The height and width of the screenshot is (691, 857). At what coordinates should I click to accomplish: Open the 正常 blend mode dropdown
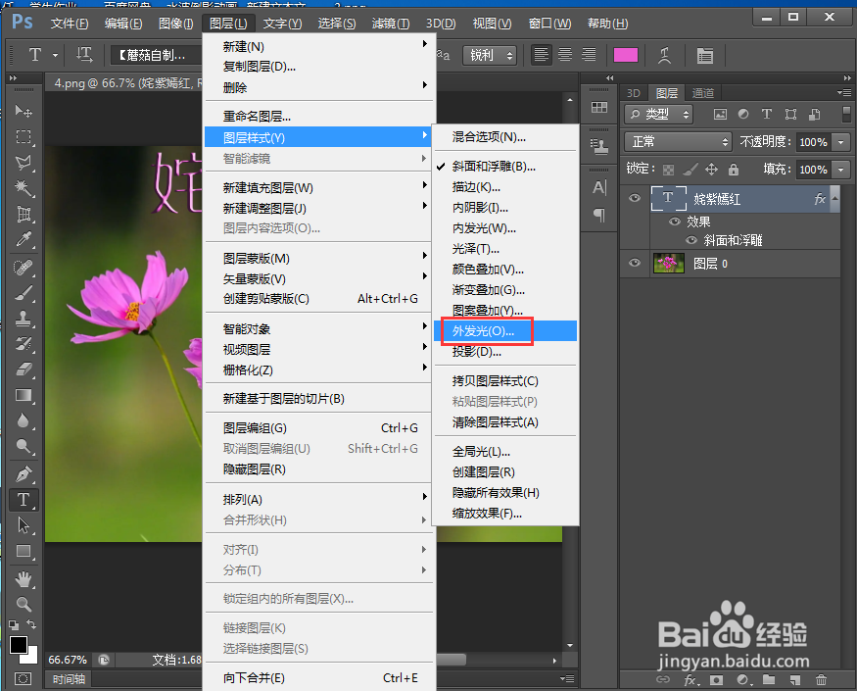point(677,142)
